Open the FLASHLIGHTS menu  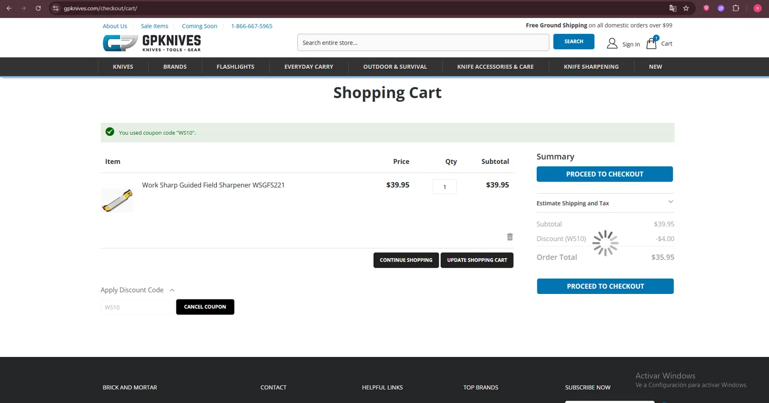click(235, 67)
